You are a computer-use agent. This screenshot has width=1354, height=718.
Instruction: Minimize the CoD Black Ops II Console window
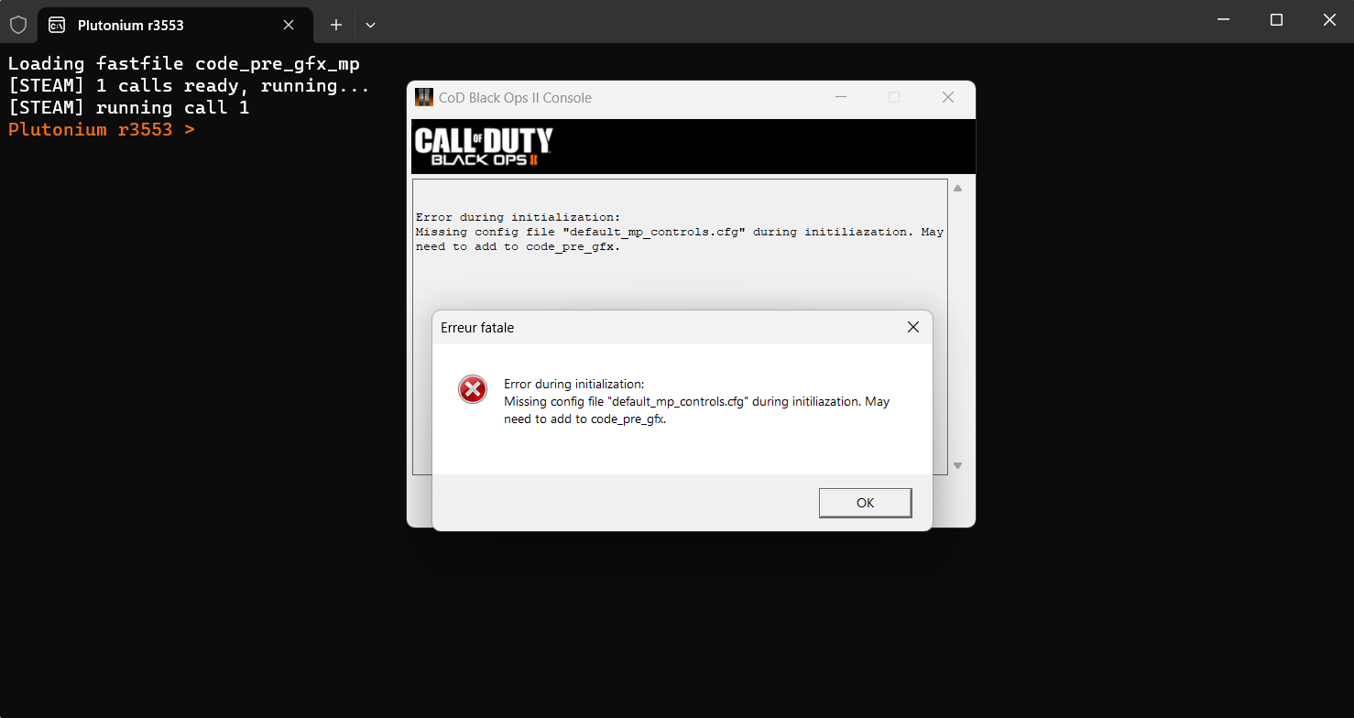[840, 97]
